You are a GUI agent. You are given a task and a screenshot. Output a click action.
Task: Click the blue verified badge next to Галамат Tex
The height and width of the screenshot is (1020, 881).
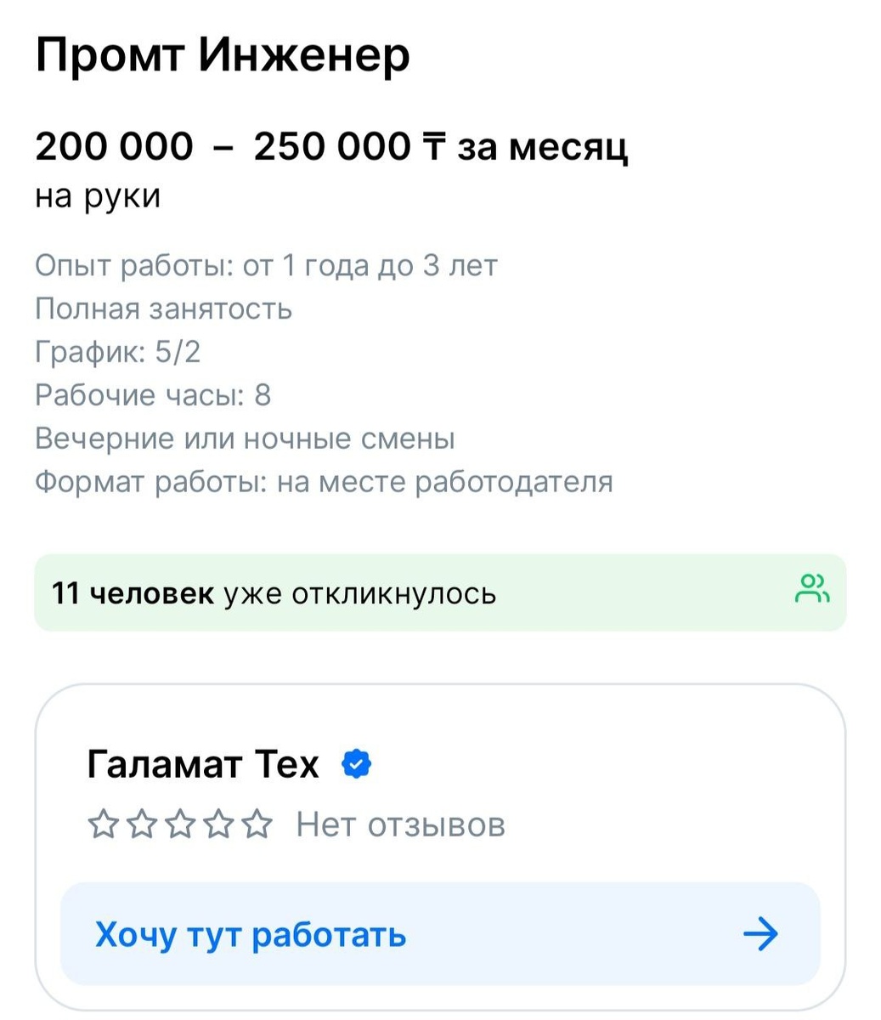[357, 764]
